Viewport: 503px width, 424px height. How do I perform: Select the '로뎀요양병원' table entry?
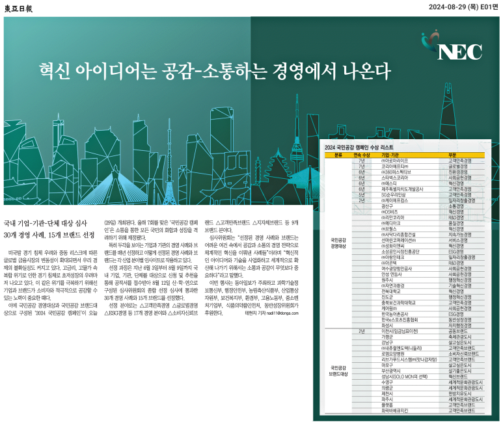[x=392, y=354]
